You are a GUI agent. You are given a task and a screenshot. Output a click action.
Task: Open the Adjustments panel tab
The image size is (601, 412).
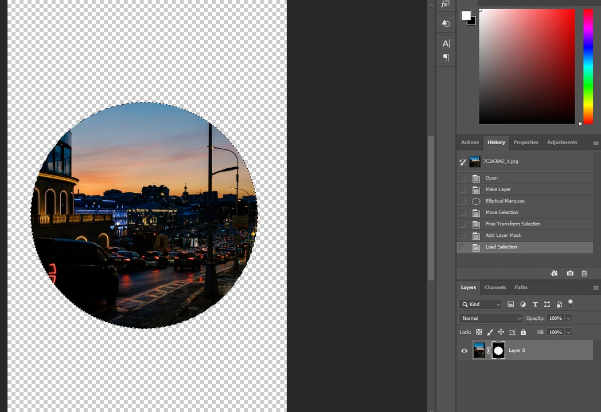(x=562, y=142)
